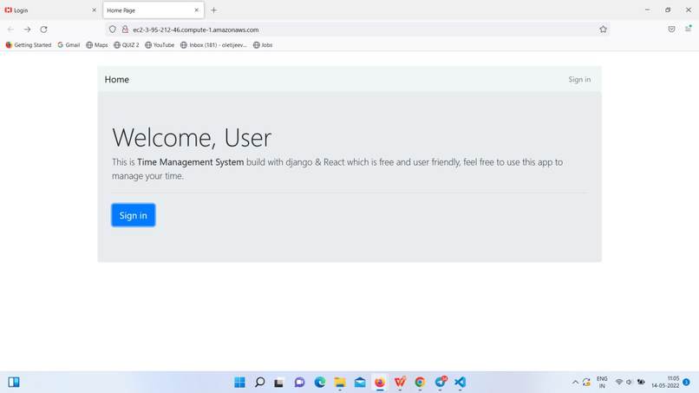Open Telegram from taskbar
The width and height of the screenshot is (699, 393).
[441, 383]
